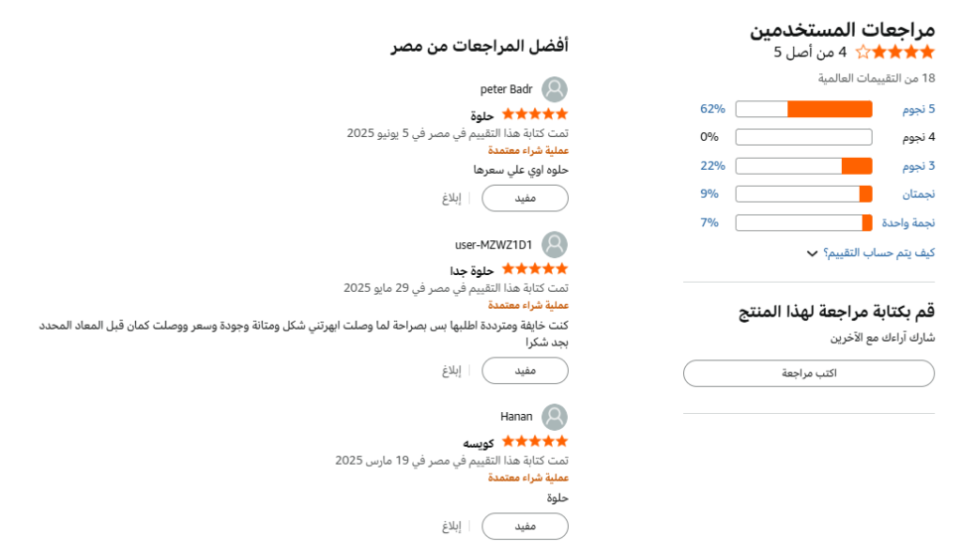Report peter Badr's review via إبلاغ
This screenshot has height=551, width=961.
(x=452, y=199)
